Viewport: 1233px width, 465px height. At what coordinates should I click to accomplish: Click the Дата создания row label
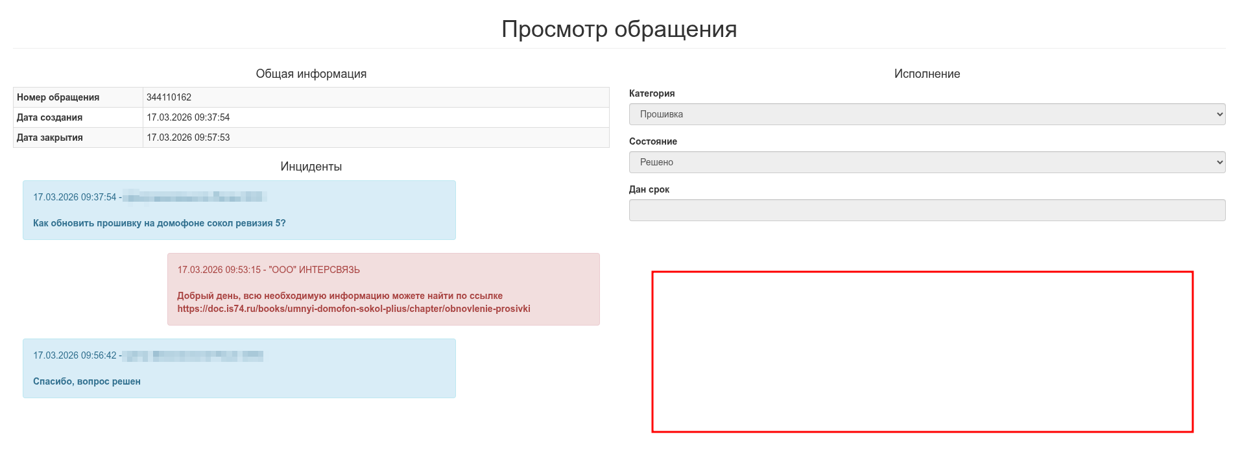49,117
